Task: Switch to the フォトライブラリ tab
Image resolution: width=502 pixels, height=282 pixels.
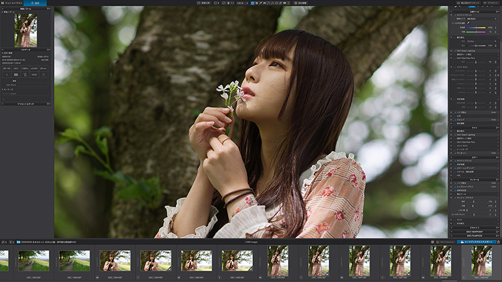Action: click(11, 3)
